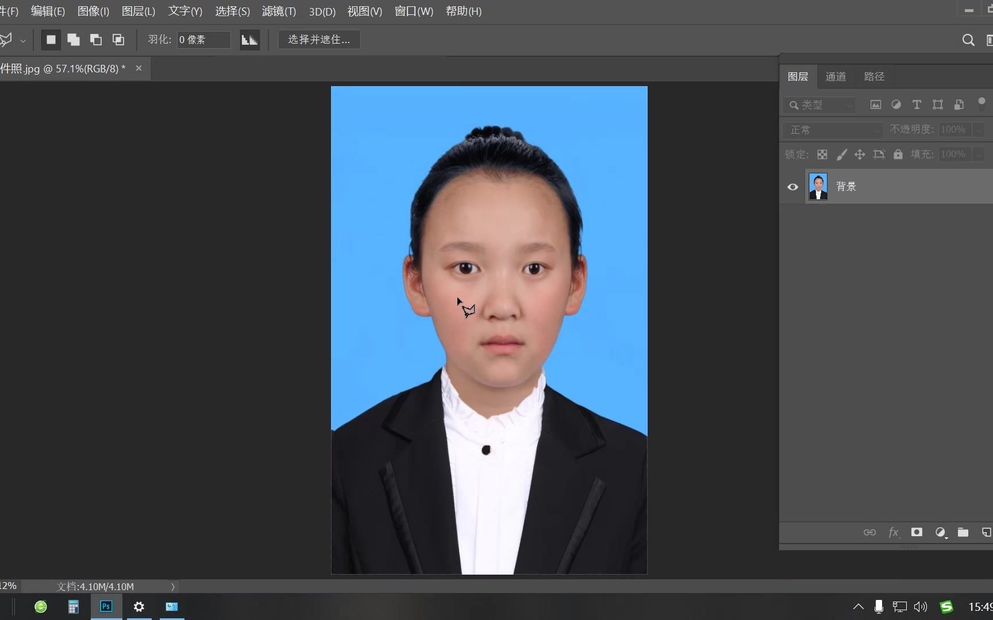Click the 不透明度 100% value field
This screenshot has height=620, width=993.
tap(954, 130)
